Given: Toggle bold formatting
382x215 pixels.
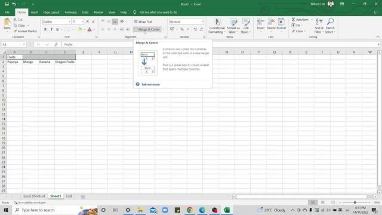Looking at the screenshot, I should [x=45, y=29].
